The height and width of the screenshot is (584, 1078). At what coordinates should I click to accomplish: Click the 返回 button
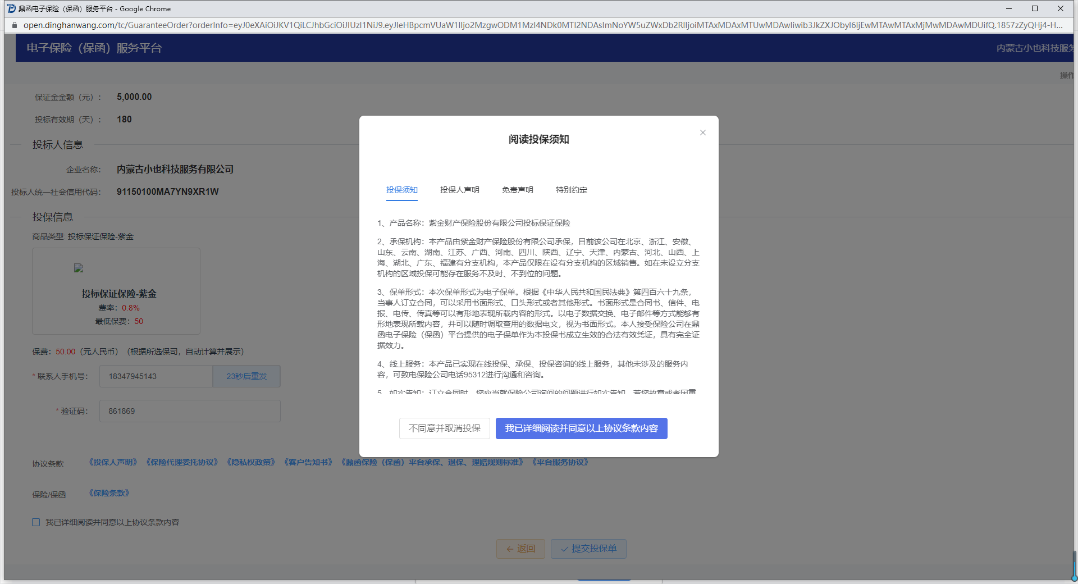click(x=520, y=549)
